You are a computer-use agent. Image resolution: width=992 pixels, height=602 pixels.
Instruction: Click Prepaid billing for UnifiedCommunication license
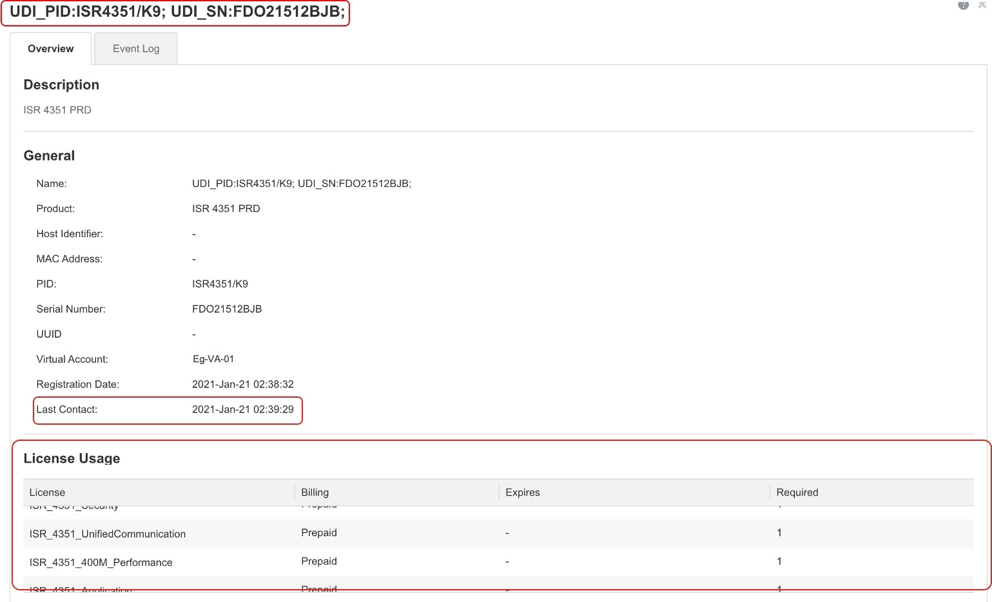319,533
